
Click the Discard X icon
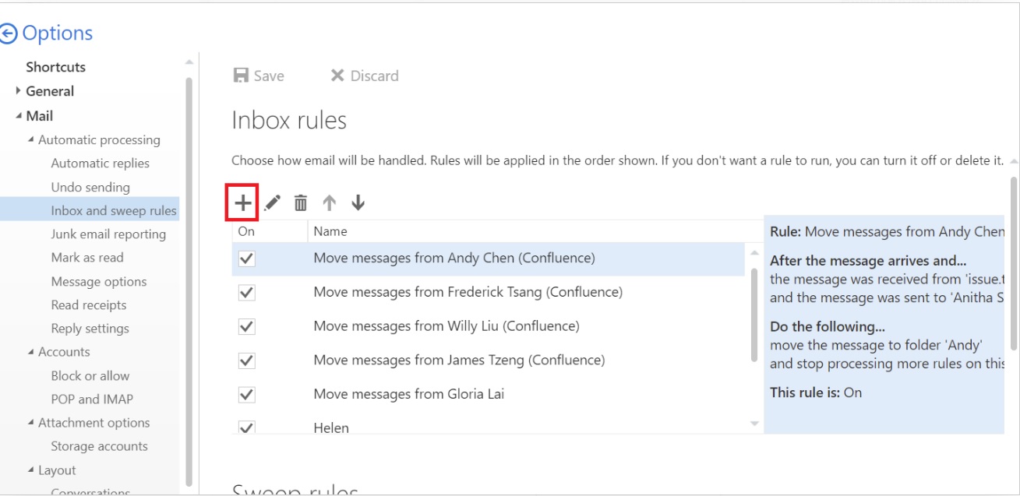coord(337,76)
